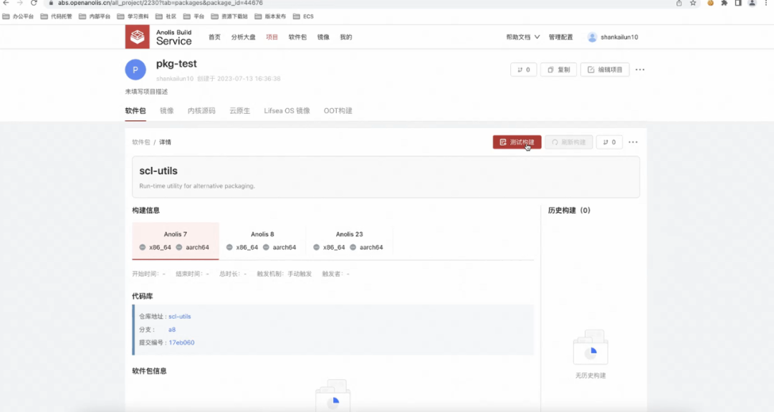Click the browser share icon

click(679, 3)
